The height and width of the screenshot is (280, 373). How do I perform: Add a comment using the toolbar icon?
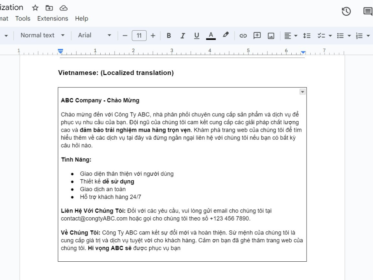coord(257,35)
